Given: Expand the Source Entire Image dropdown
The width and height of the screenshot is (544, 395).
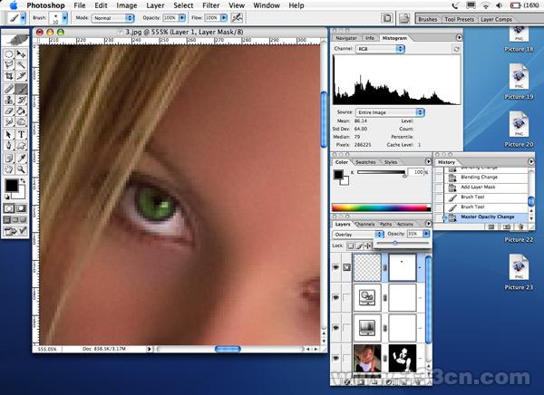Looking at the screenshot, I should (385, 111).
